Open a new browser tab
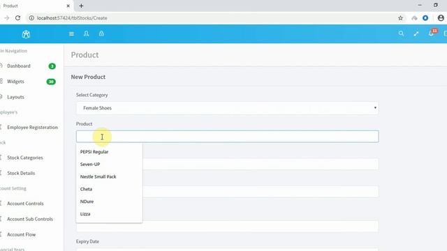Image resolution: width=447 pixels, height=251 pixels. click(81, 6)
